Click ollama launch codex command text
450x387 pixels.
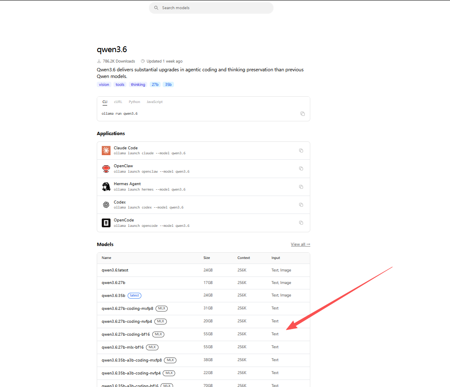pos(148,207)
